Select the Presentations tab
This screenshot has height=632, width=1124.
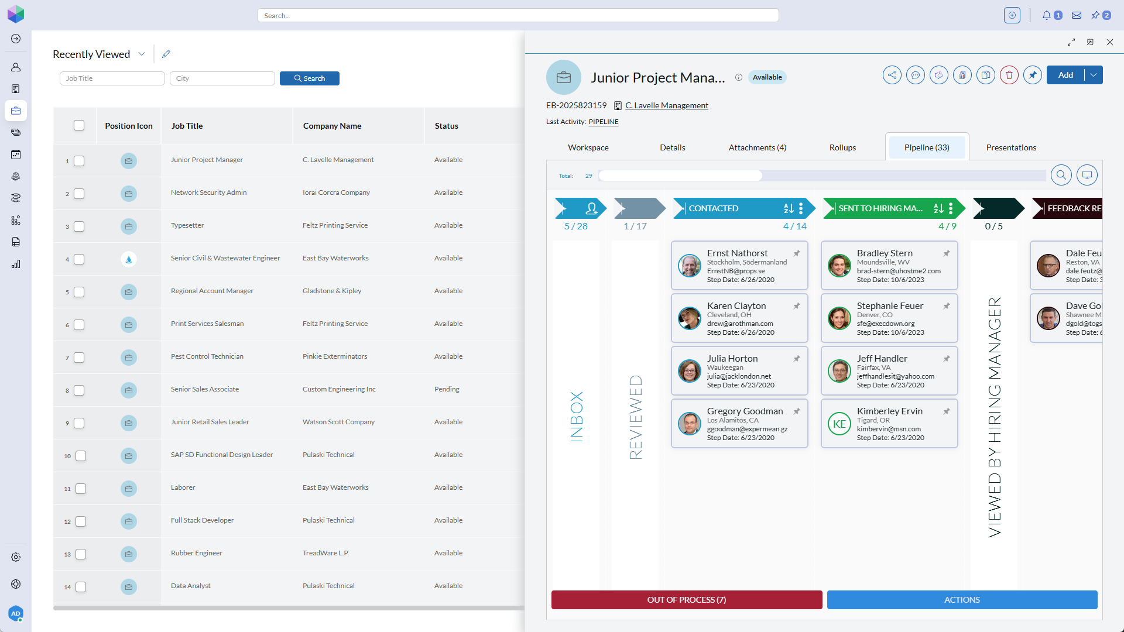pos(1010,147)
